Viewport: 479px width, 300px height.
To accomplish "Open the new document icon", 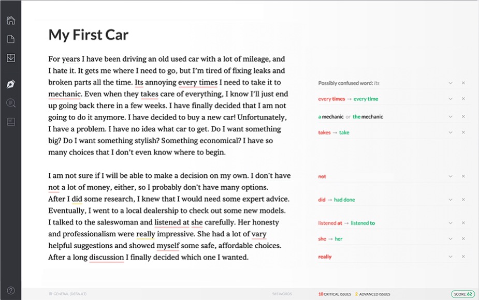I will 10,39.
